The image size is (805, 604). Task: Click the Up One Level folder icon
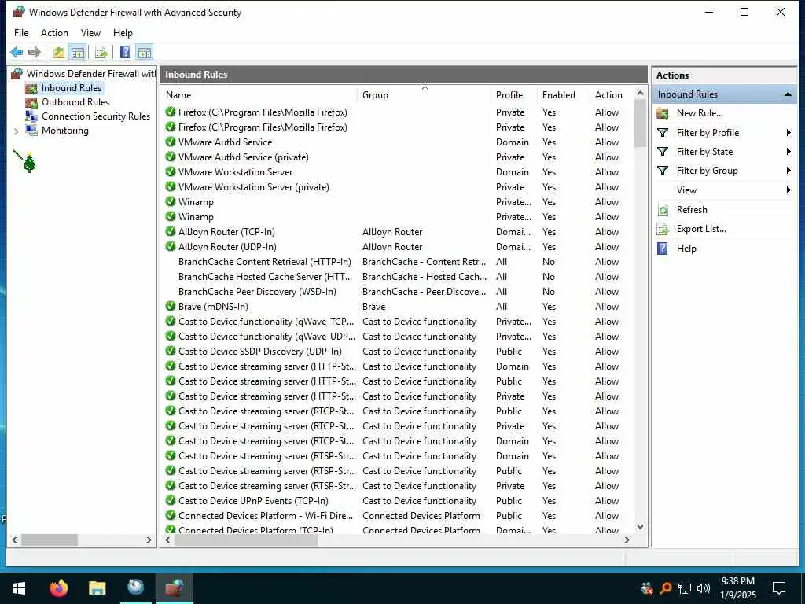pos(59,52)
